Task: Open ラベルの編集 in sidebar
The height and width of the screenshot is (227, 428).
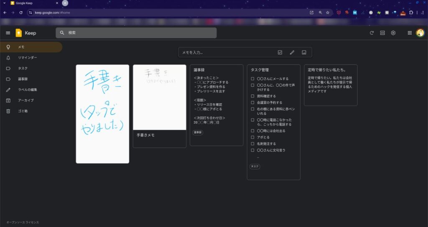Action: 28,90
